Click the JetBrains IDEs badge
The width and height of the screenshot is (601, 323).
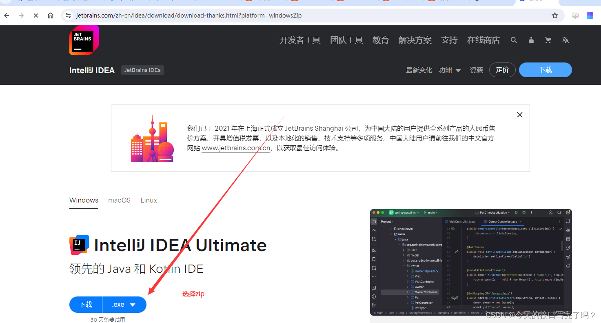[x=142, y=70]
